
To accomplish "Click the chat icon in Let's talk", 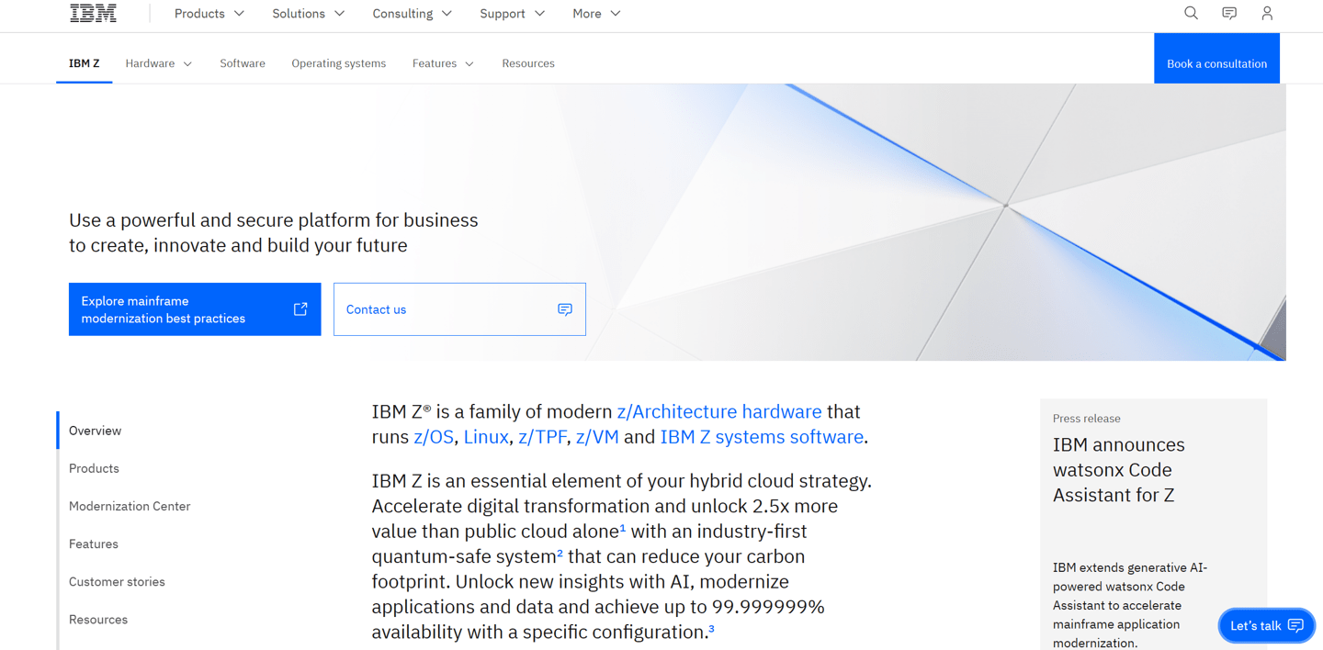I will pos(1295,625).
